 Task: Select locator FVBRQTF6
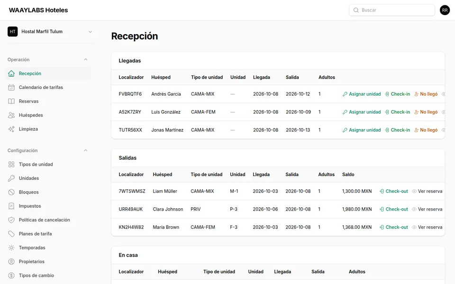[x=130, y=94]
